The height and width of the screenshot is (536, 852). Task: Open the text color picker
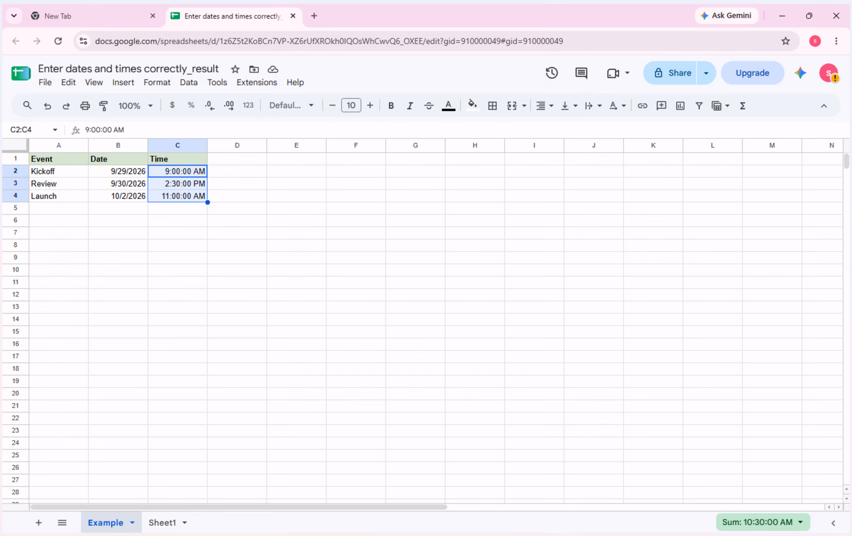tap(448, 106)
